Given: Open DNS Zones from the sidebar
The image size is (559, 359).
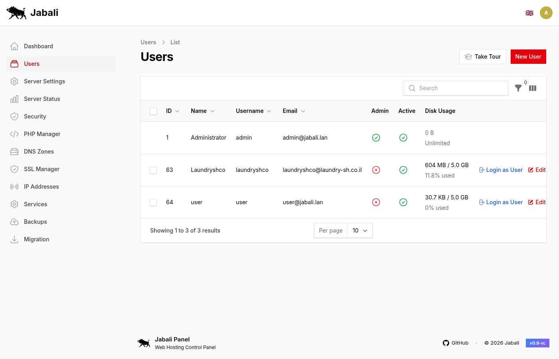Looking at the screenshot, I should point(38,151).
